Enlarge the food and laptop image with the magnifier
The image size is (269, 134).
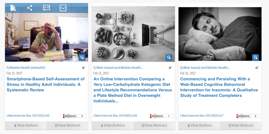[x=169, y=58]
